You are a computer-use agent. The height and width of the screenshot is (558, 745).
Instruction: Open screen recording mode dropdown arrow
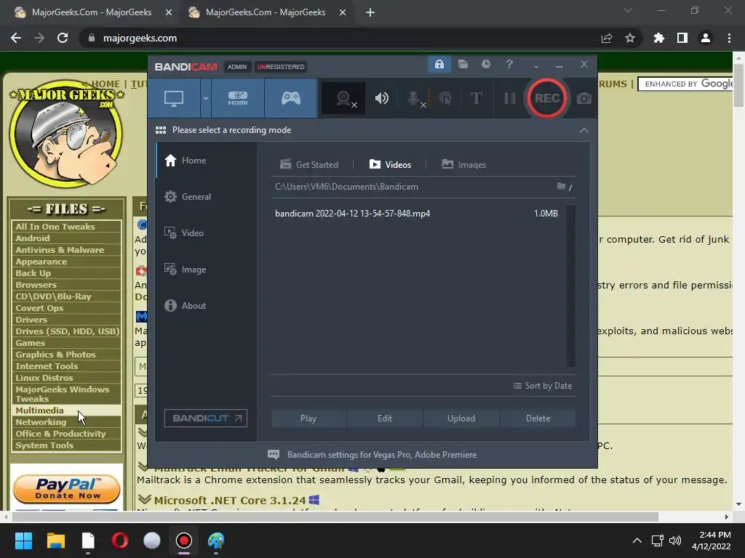click(x=206, y=98)
